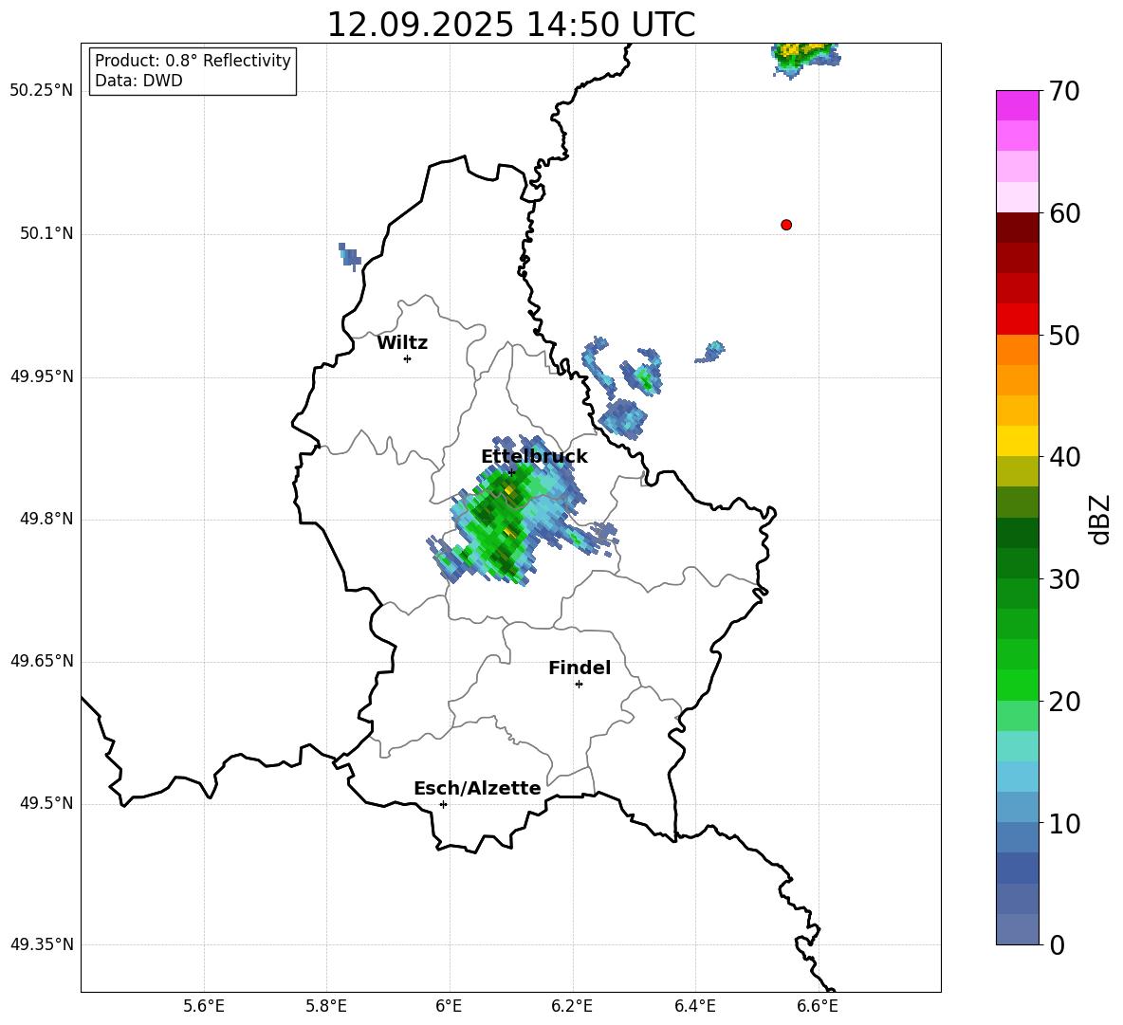1123x1025 pixels.
Task: Click the 5.8°E longitude label
Action: (x=326, y=1006)
